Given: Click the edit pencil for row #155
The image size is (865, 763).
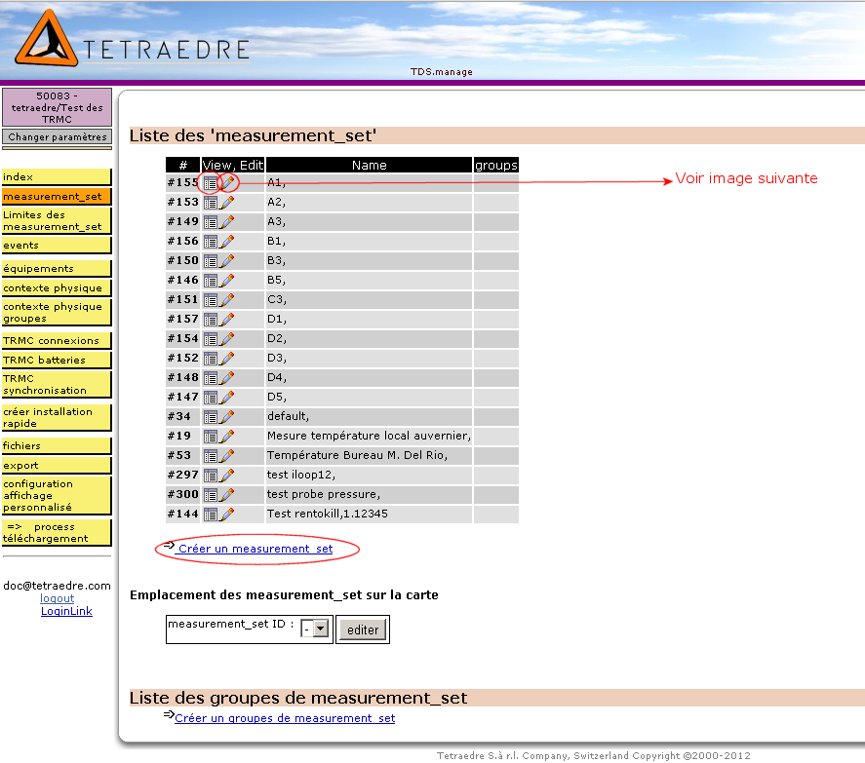Looking at the screenshot, I should [x=227, y=182].
